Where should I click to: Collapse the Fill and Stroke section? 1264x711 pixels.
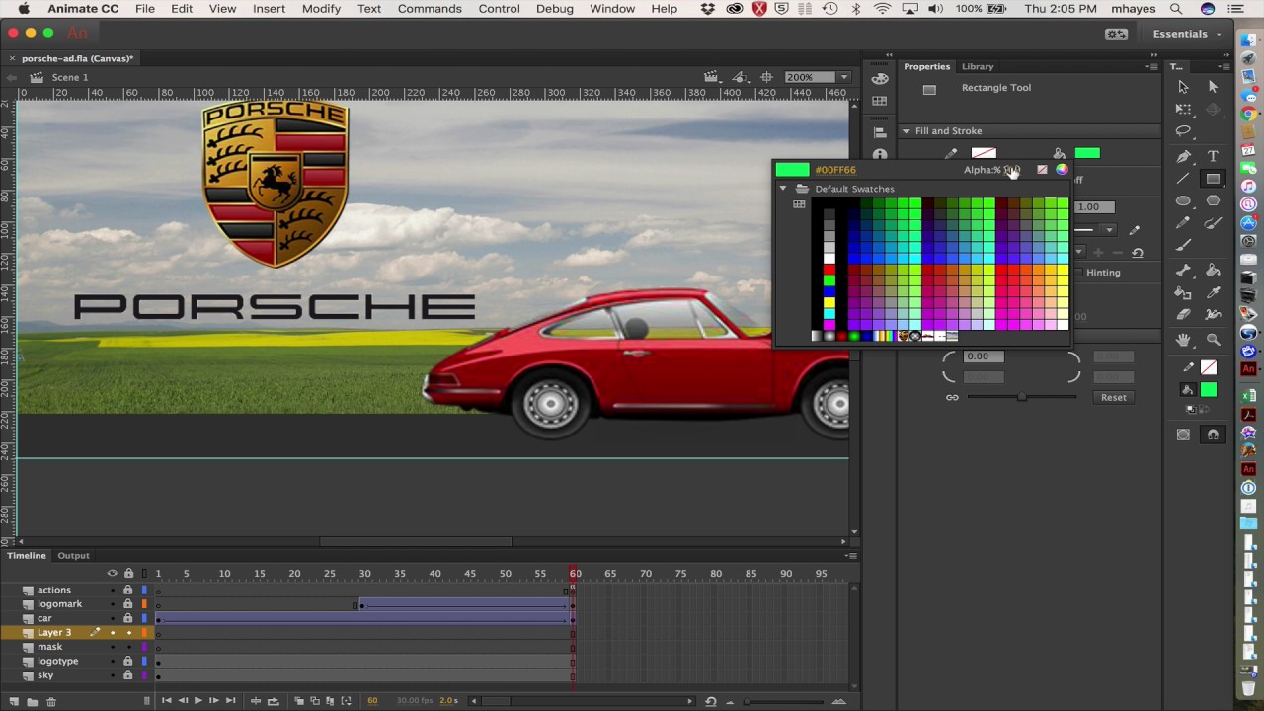[906, 131]
